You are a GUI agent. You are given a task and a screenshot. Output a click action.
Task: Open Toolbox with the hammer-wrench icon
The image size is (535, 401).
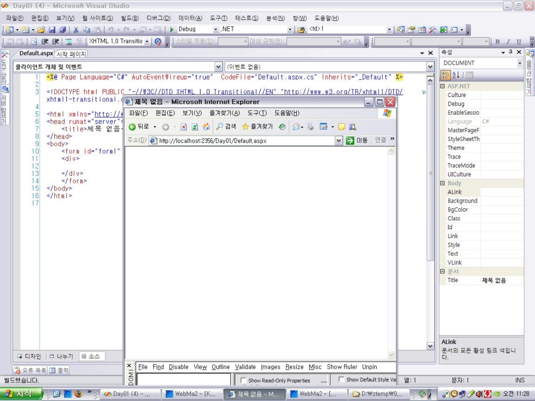click(x=433, y=30)
